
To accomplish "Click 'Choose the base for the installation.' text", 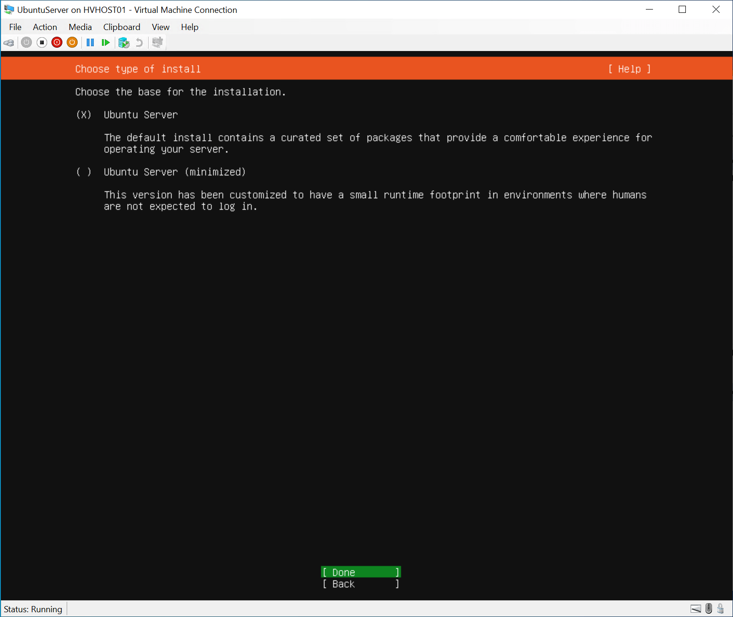I will click(x=181, y=92).
